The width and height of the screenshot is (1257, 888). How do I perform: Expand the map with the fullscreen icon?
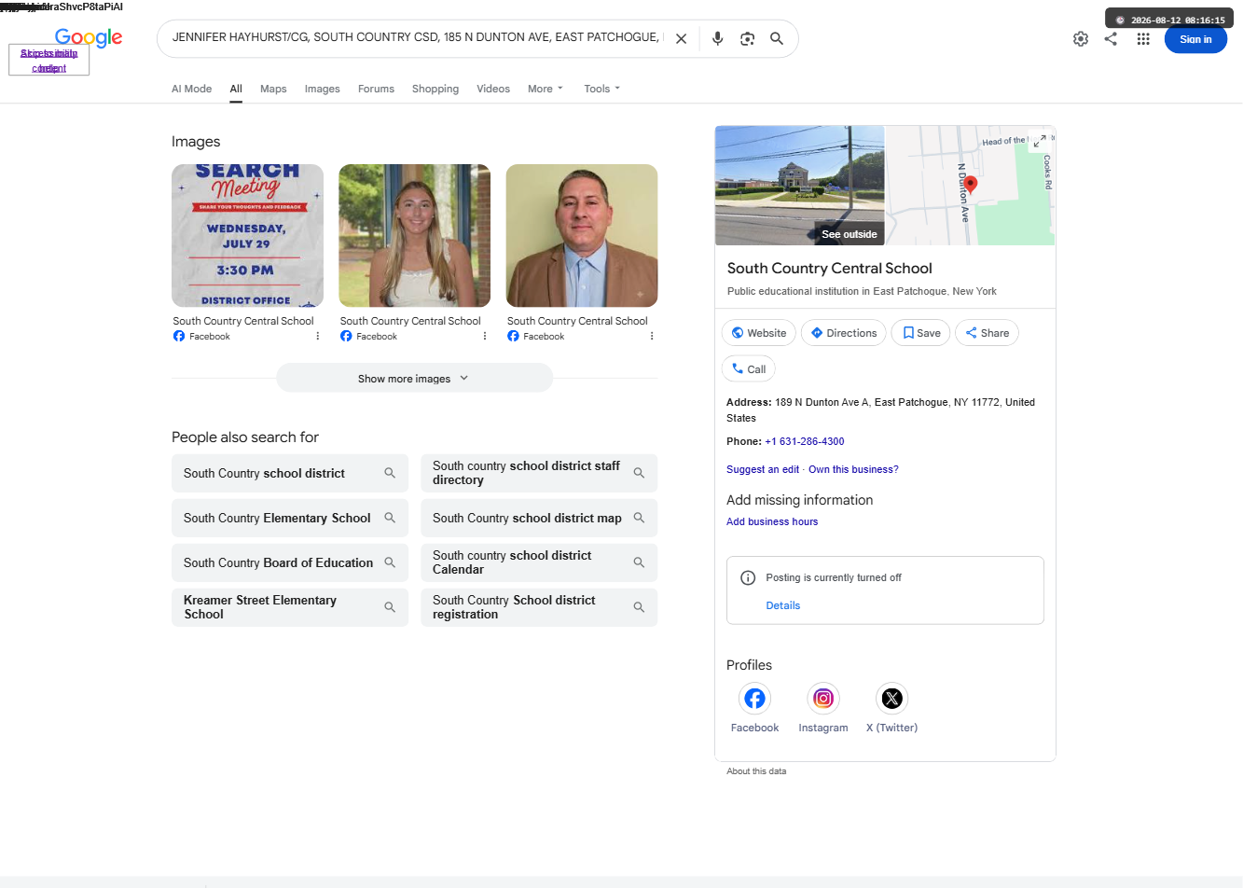pos(1040,142)
